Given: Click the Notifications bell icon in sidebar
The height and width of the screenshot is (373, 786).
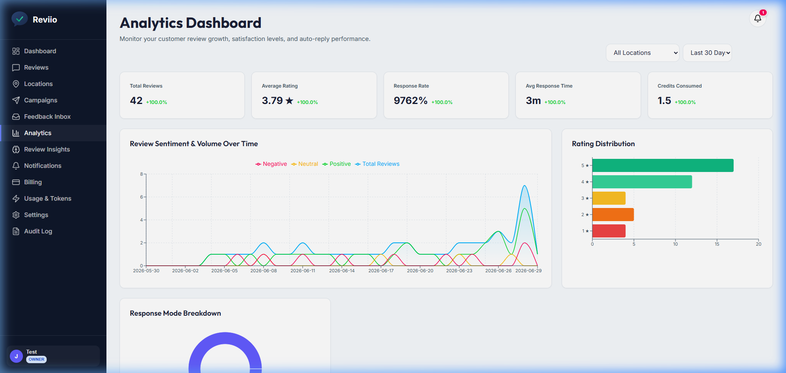Looking at the screenshot, I should (16, 166).
